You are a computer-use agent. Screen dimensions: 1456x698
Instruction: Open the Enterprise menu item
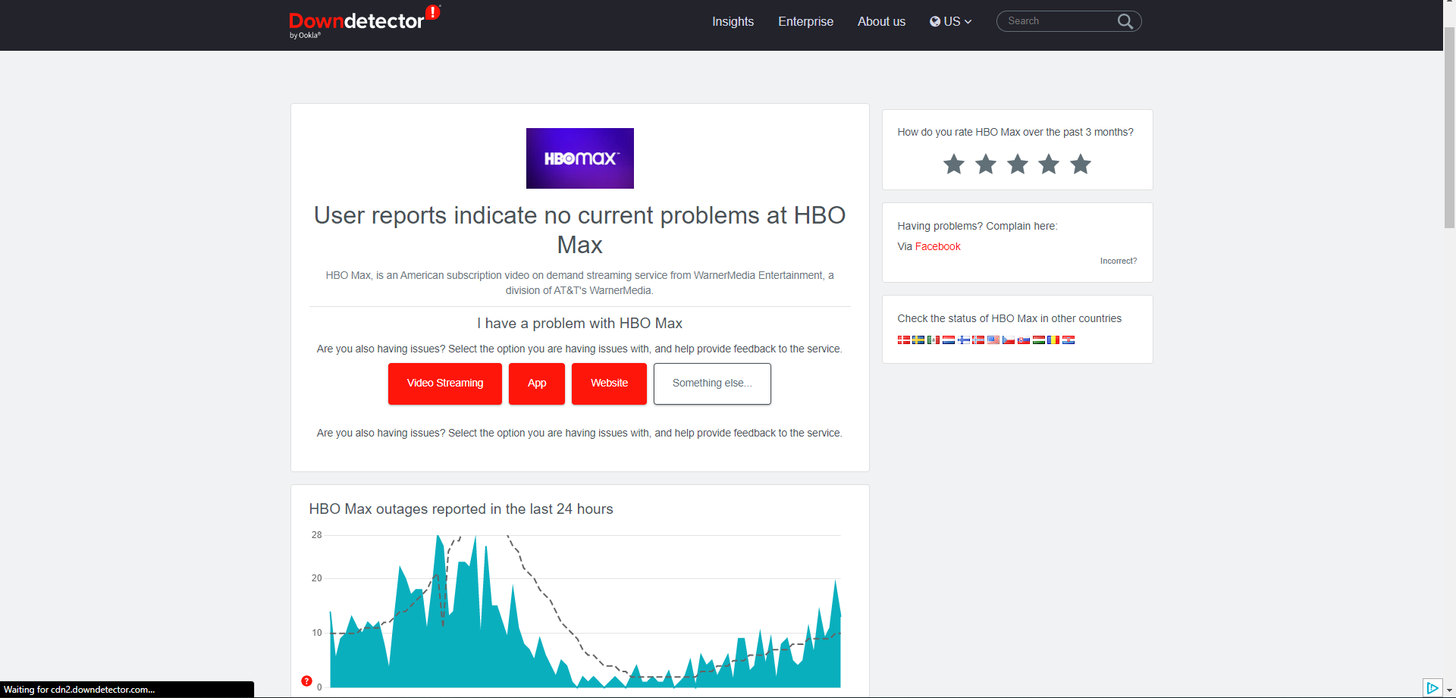click(x=805, y=21)
